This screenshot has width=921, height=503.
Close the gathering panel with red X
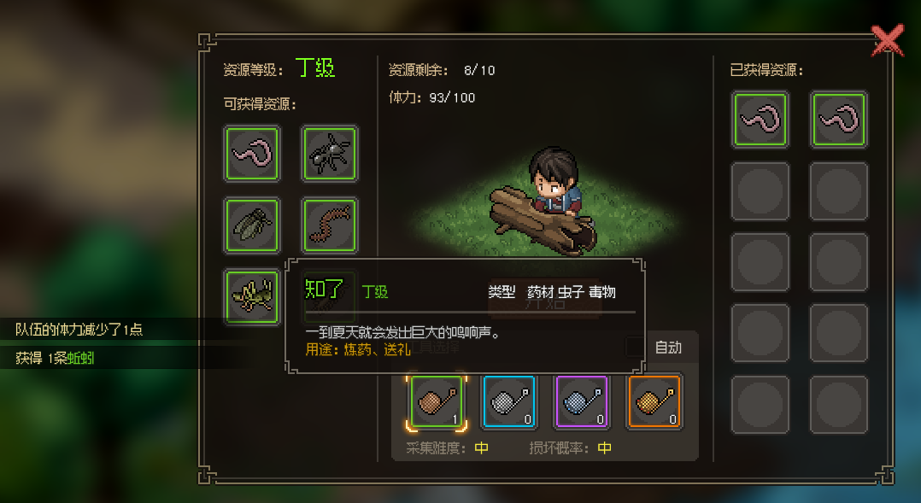887,40
